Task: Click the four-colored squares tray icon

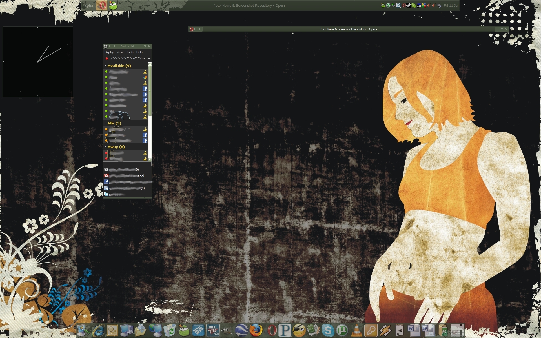Action: [424, 5]
